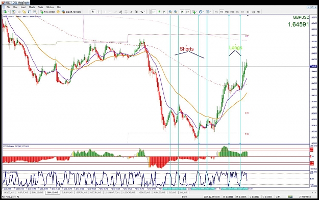Viewport: 319px width, 200px height.
Task: Open the View menu
Action: point(15,7)
